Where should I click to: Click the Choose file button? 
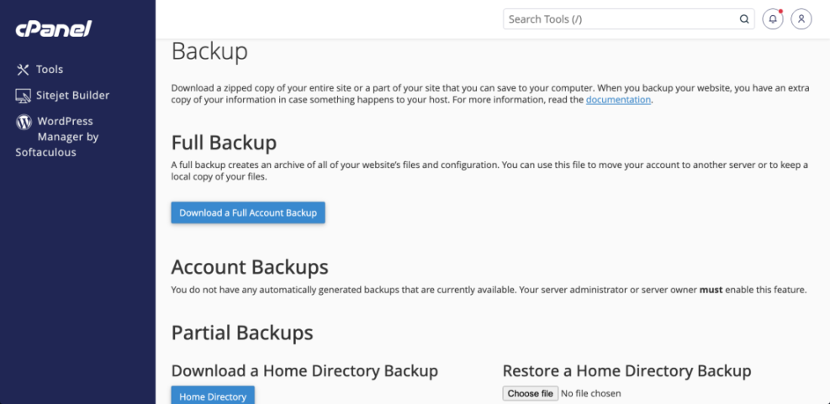pos(531,393)
